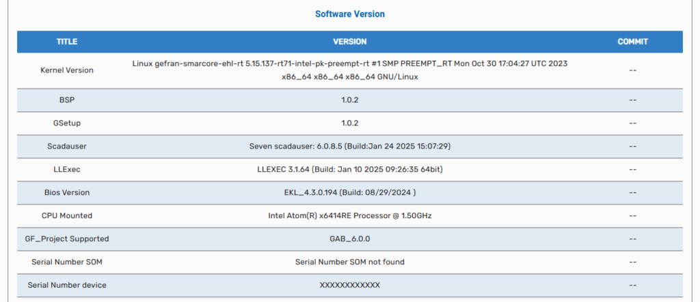Select the COMMIT column header

[x=632, y=42]
